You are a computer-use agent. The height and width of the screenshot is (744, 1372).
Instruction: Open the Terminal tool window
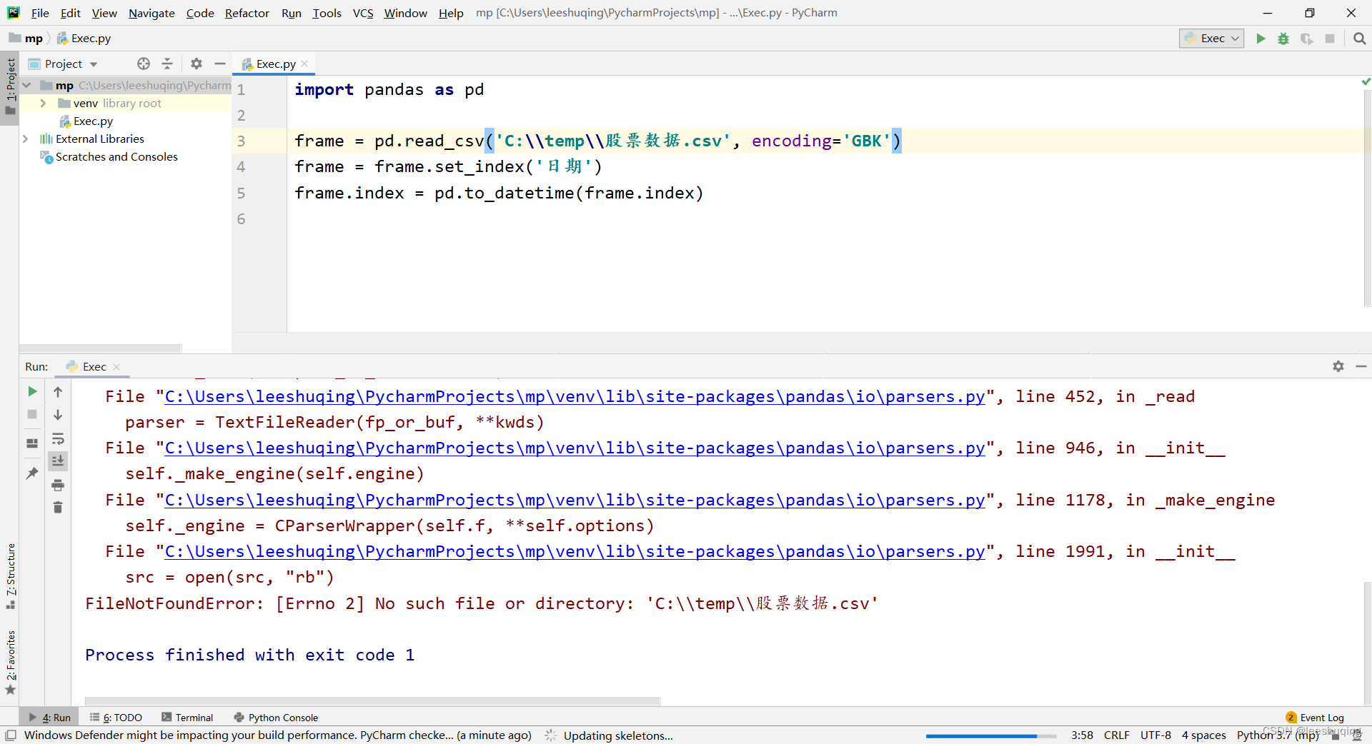[x=187, y=718]
